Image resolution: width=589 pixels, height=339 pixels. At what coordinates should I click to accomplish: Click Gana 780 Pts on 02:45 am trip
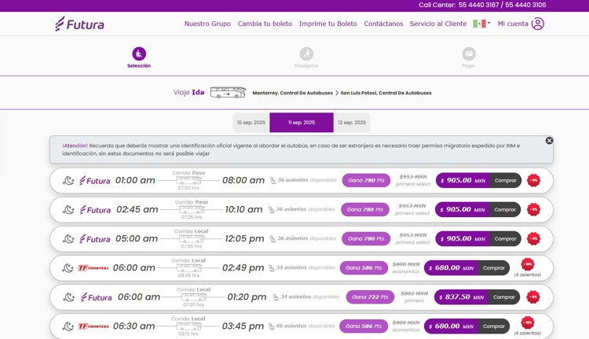(x=364, y=209)
